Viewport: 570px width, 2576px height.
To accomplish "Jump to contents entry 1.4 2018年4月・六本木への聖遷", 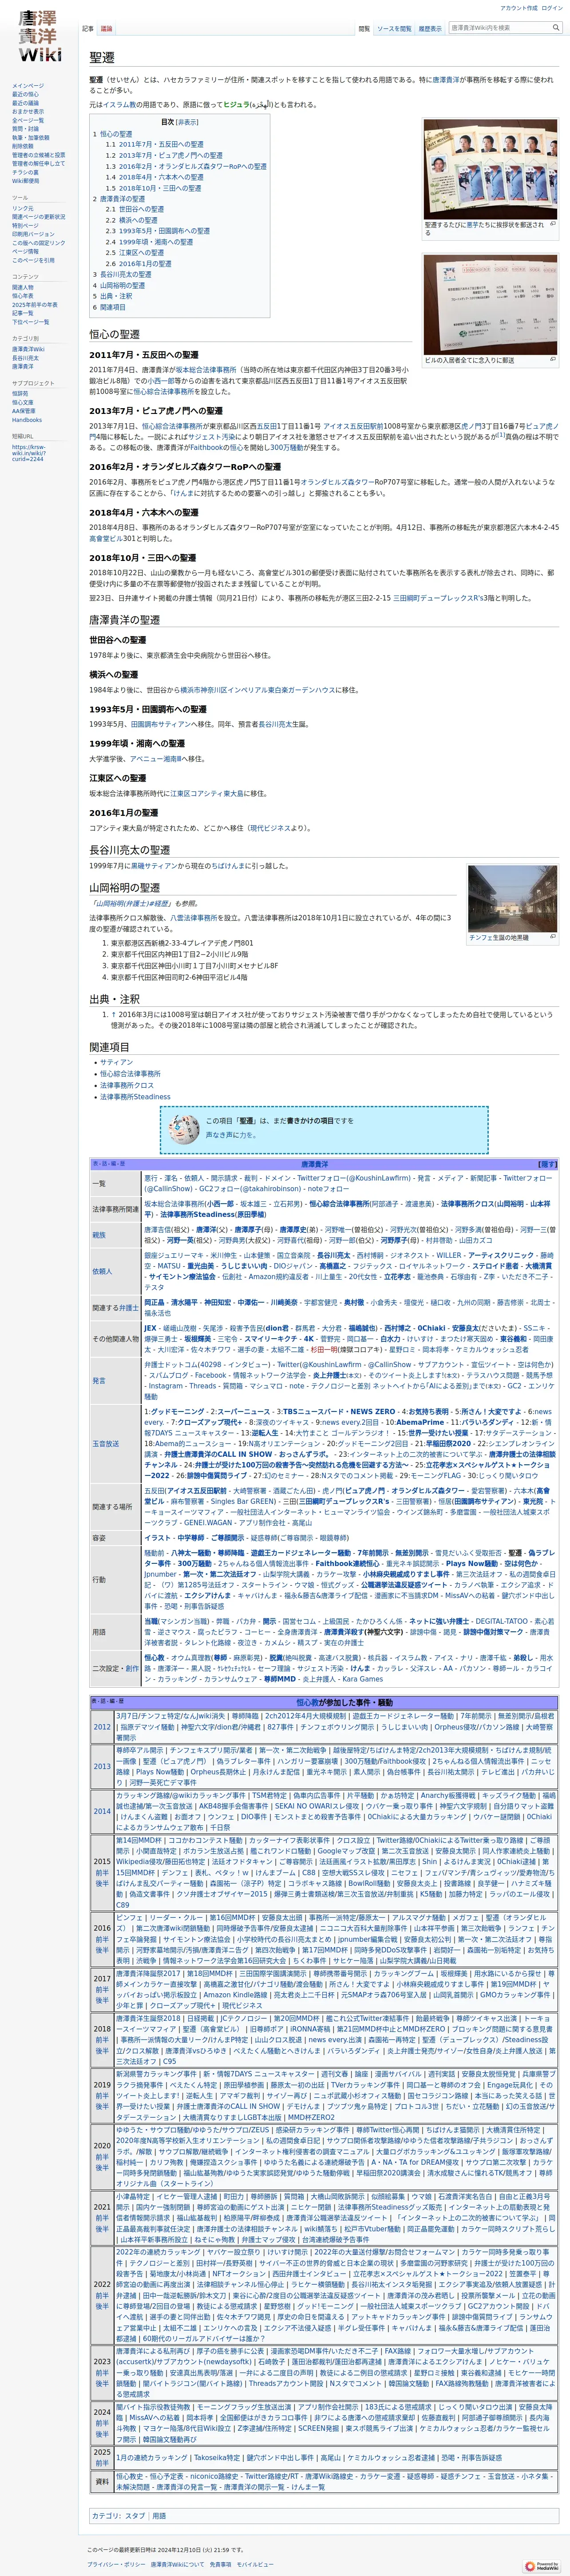I will coord(154,177).
